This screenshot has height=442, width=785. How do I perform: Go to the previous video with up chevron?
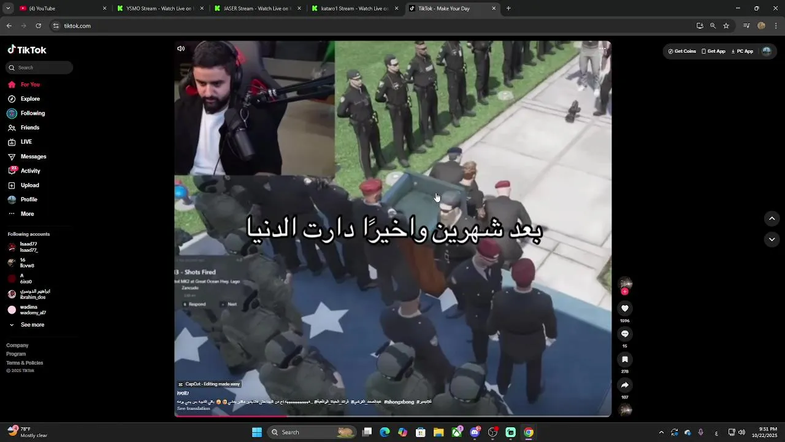(x=772, y=218)
